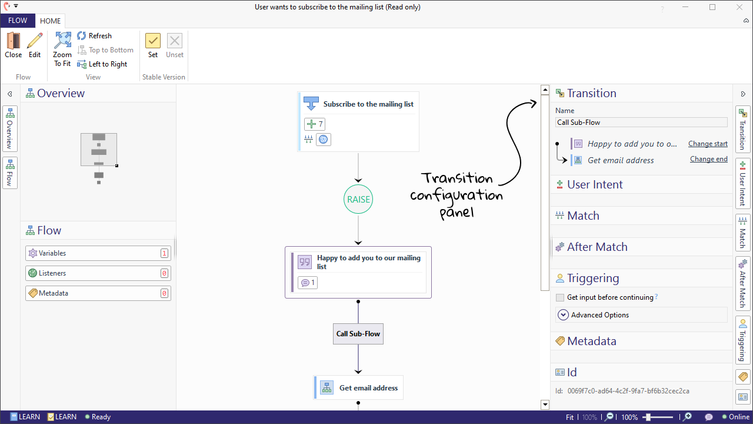
Task: Adjust the zoom slider in status bar
Action: pyautogui.click(x=649, y=417)
